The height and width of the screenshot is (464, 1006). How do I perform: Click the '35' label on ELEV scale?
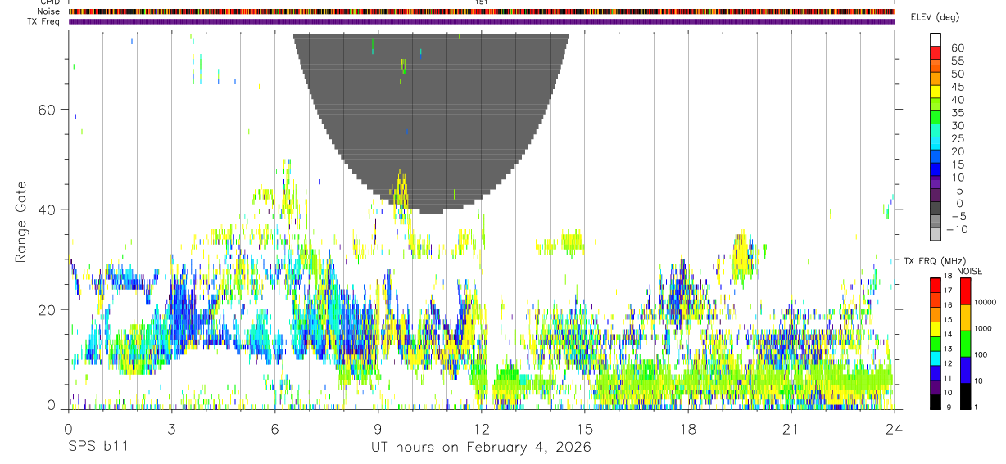pyautogui.click(x=958, y=112)
